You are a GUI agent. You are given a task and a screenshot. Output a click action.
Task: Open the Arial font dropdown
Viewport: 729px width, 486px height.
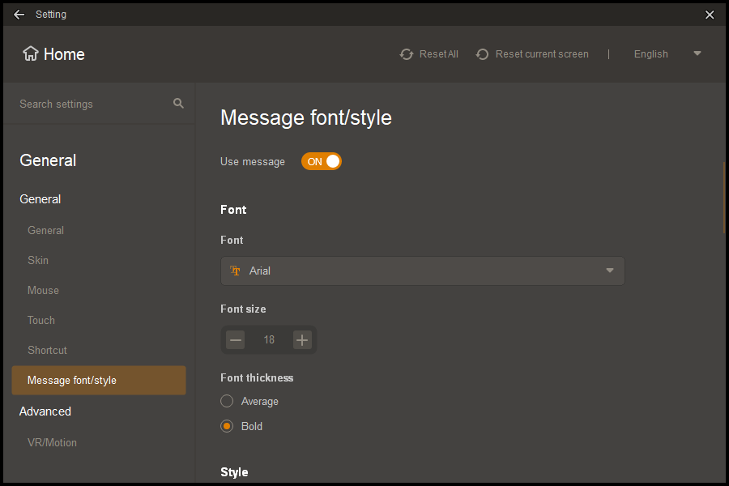click(x=422, y=271)
